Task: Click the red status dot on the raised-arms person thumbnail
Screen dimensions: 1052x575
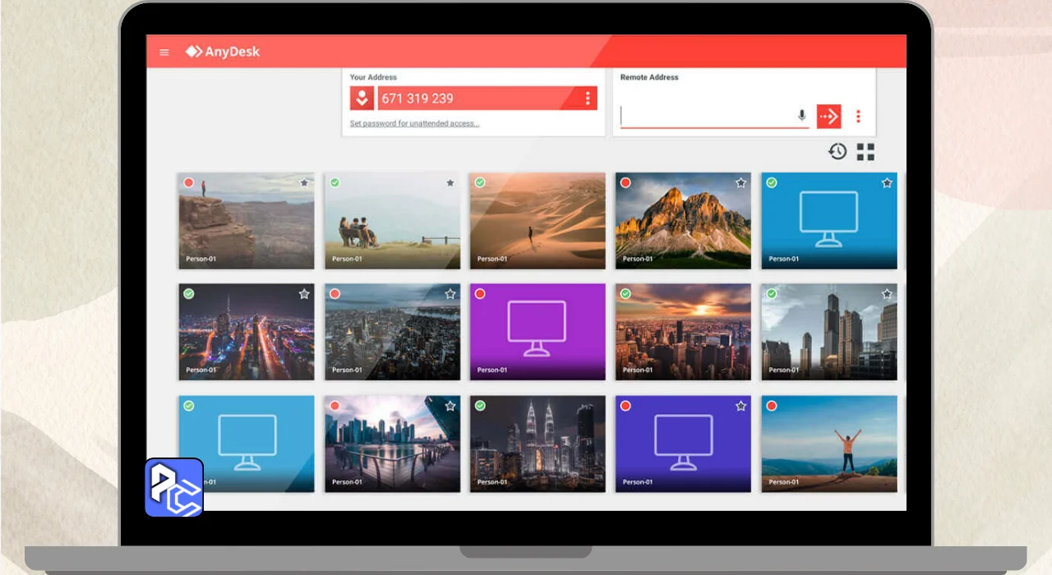Action: [x=771, y=406]
